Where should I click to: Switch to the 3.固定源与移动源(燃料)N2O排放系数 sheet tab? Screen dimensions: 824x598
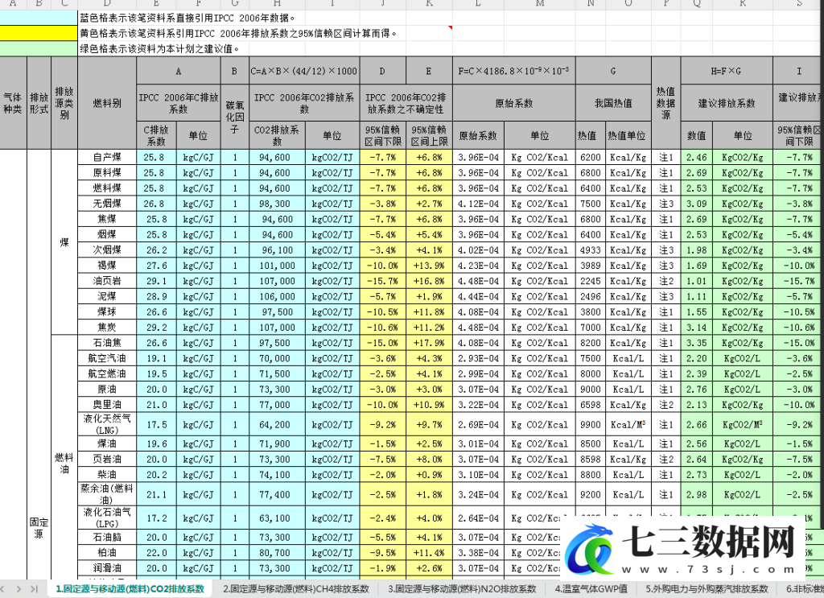[462, 589]
